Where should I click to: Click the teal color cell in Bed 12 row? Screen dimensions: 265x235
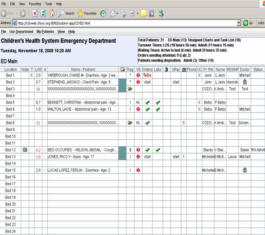(122, 150)
